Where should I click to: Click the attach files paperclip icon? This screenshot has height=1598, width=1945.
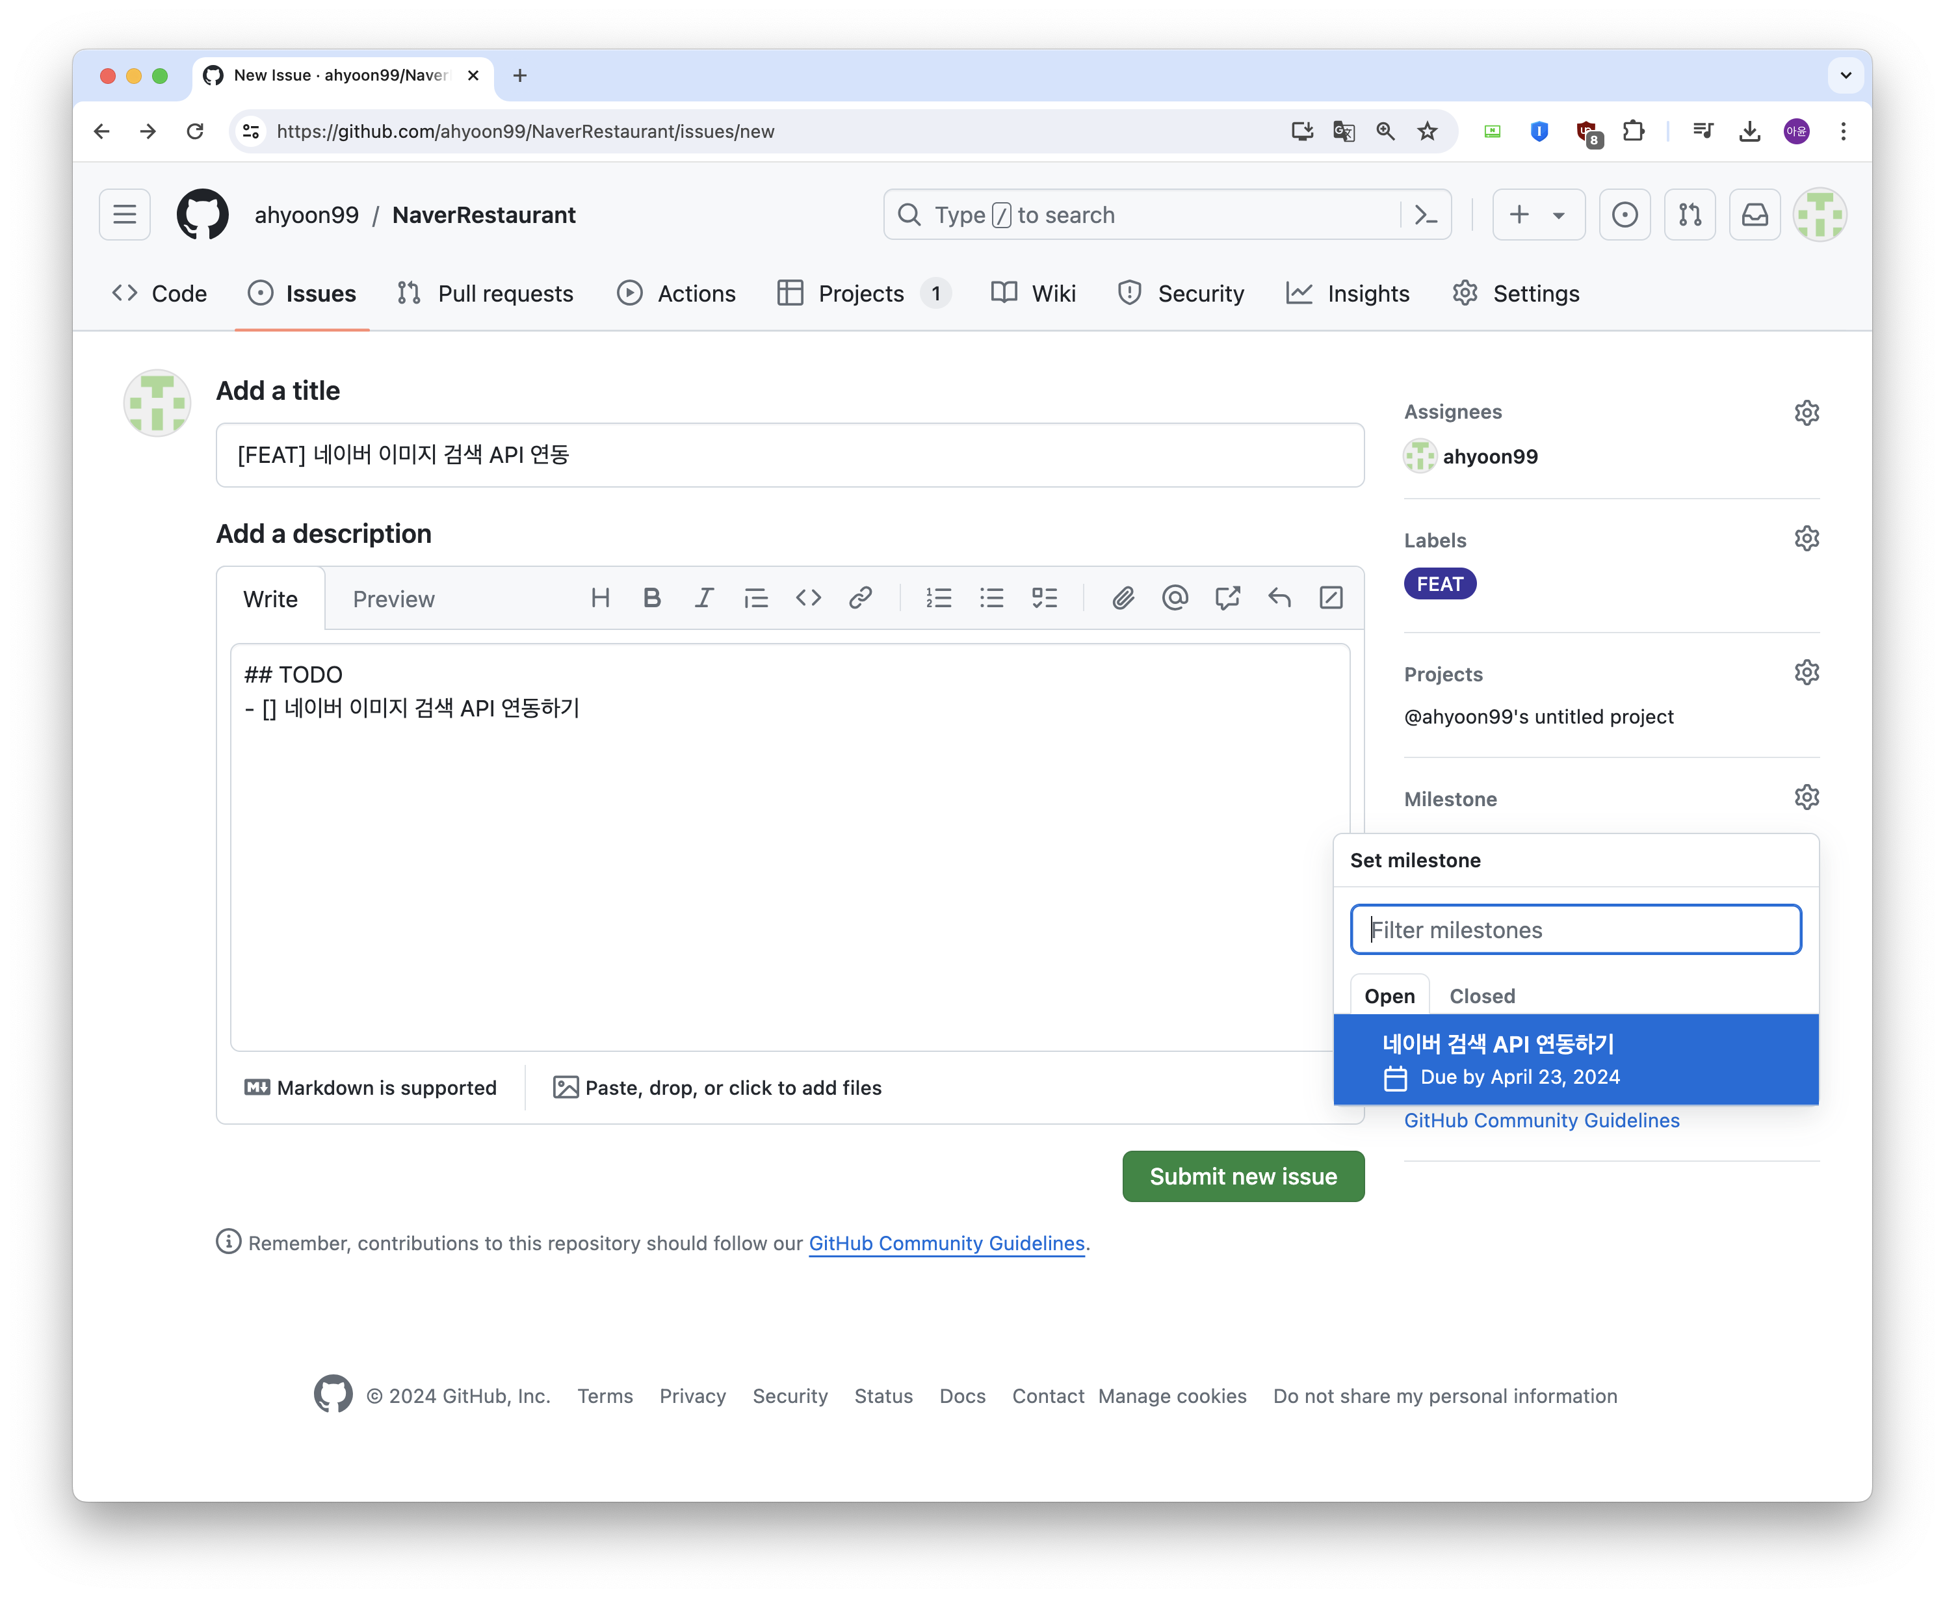pyautogui.click(x=1122, y=598)
